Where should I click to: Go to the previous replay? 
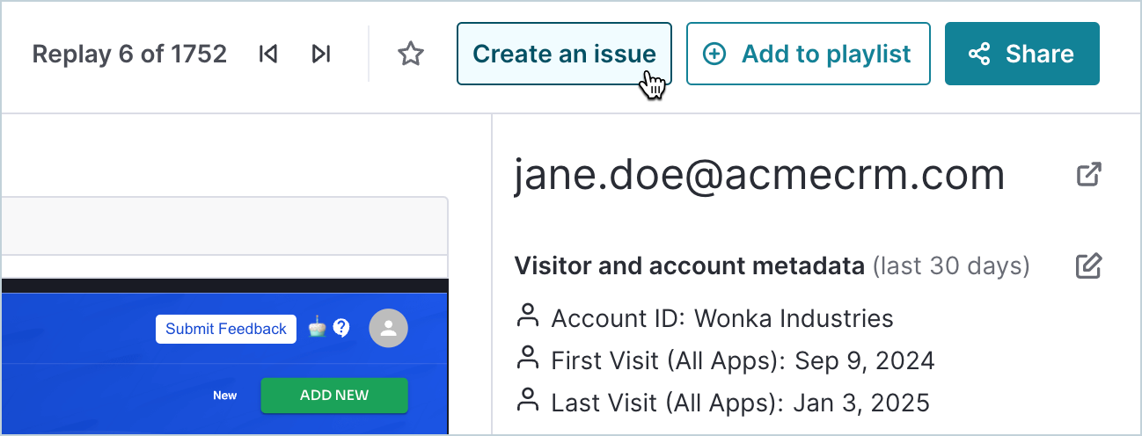click(268, 54)
